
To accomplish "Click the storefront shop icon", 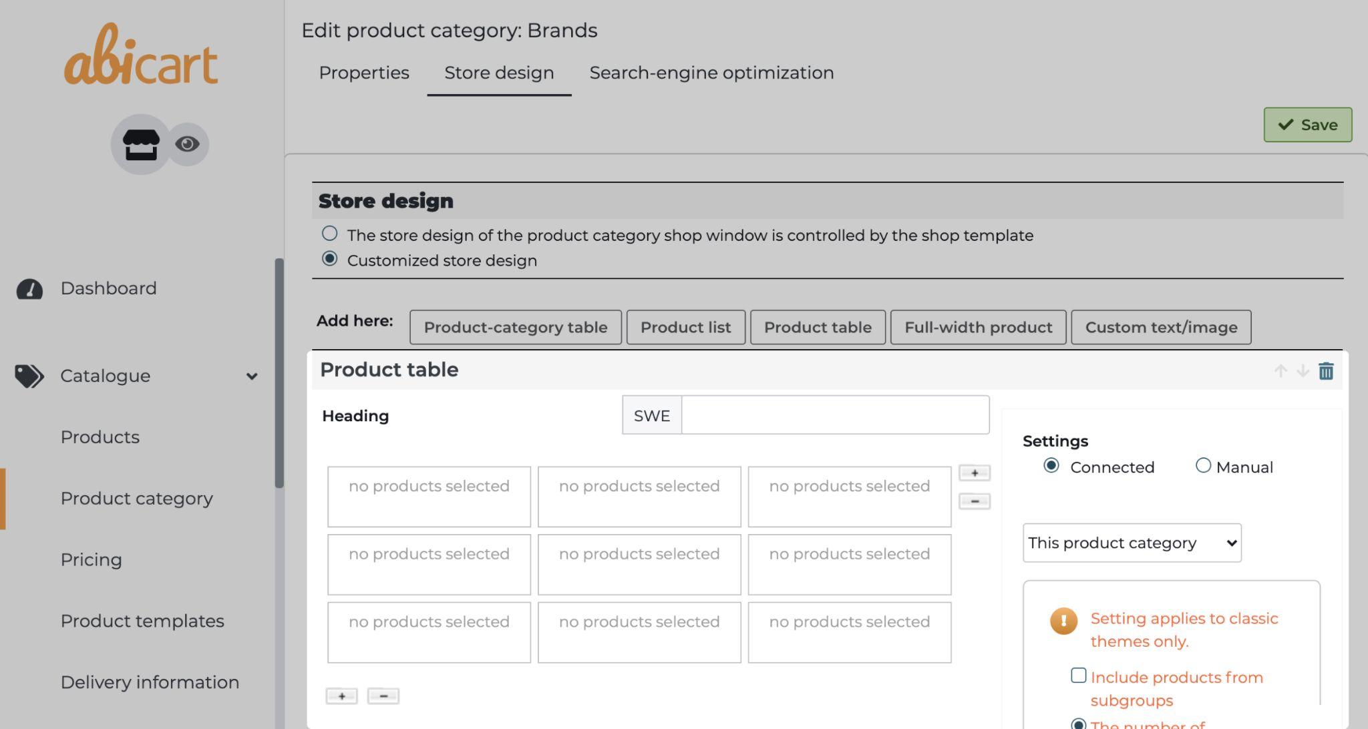I will [141, 144].
